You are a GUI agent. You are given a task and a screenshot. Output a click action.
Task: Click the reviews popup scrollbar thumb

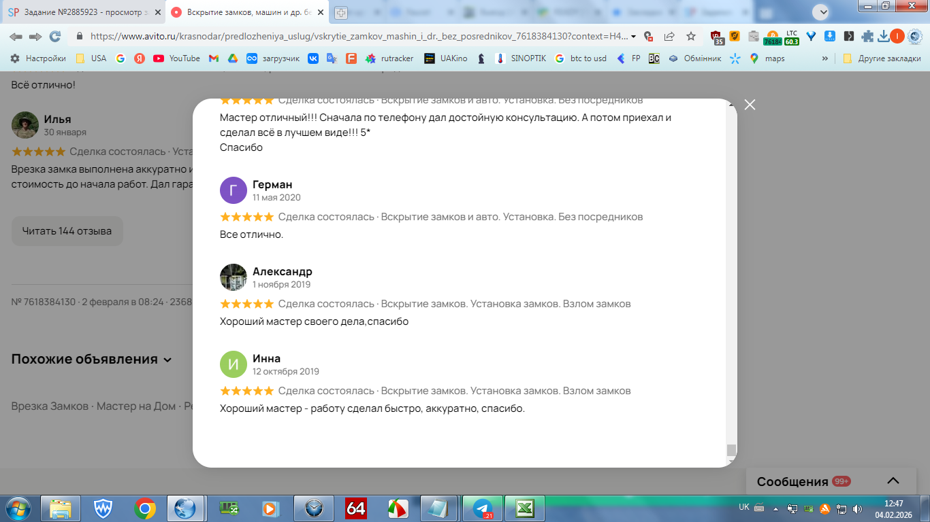731,450
